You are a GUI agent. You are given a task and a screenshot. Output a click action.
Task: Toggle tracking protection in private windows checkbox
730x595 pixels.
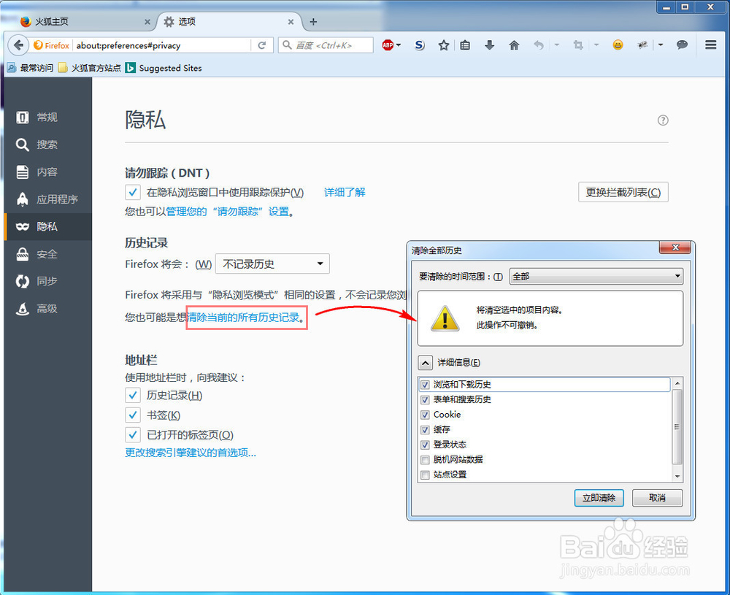(x=133, y=192)
